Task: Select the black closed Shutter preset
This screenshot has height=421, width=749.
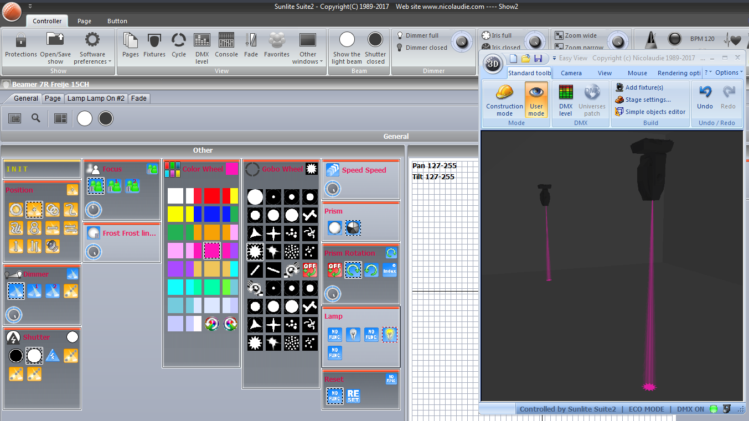Action: tap(16, 355)
